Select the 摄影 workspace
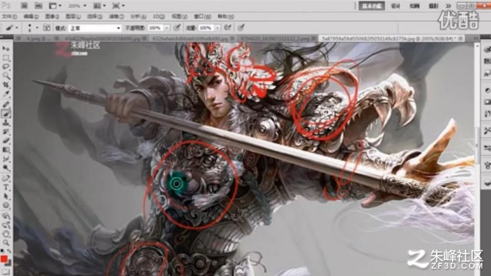The width and height of the screenshot is (491, 276). tap(434, 6)
